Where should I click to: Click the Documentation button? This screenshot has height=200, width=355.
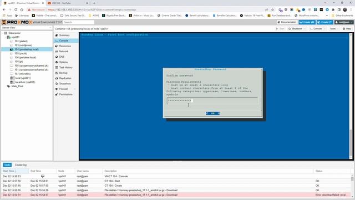click(x=287, y=22)
